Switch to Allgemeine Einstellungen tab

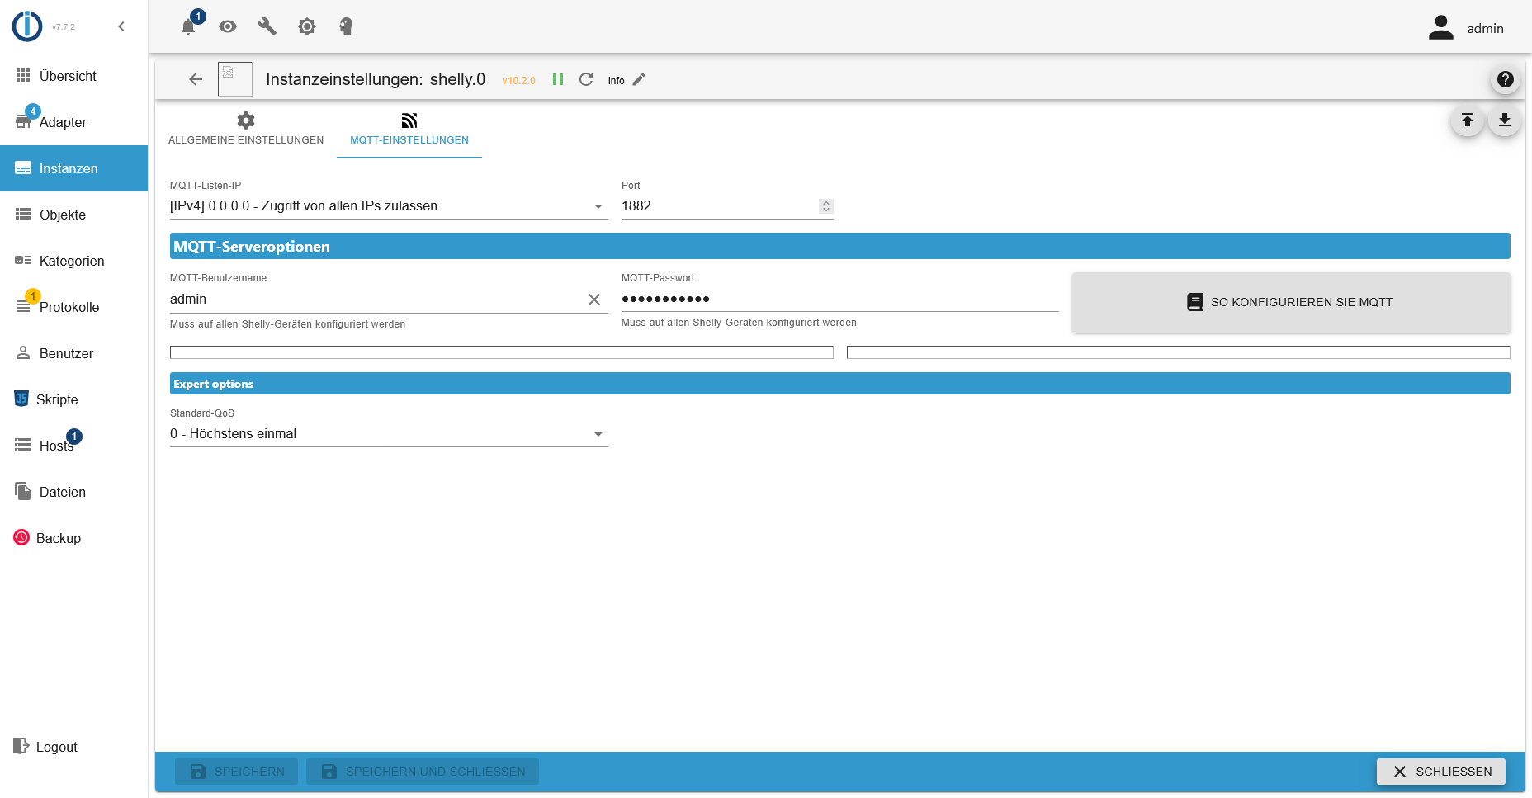[x=246, y=130]
